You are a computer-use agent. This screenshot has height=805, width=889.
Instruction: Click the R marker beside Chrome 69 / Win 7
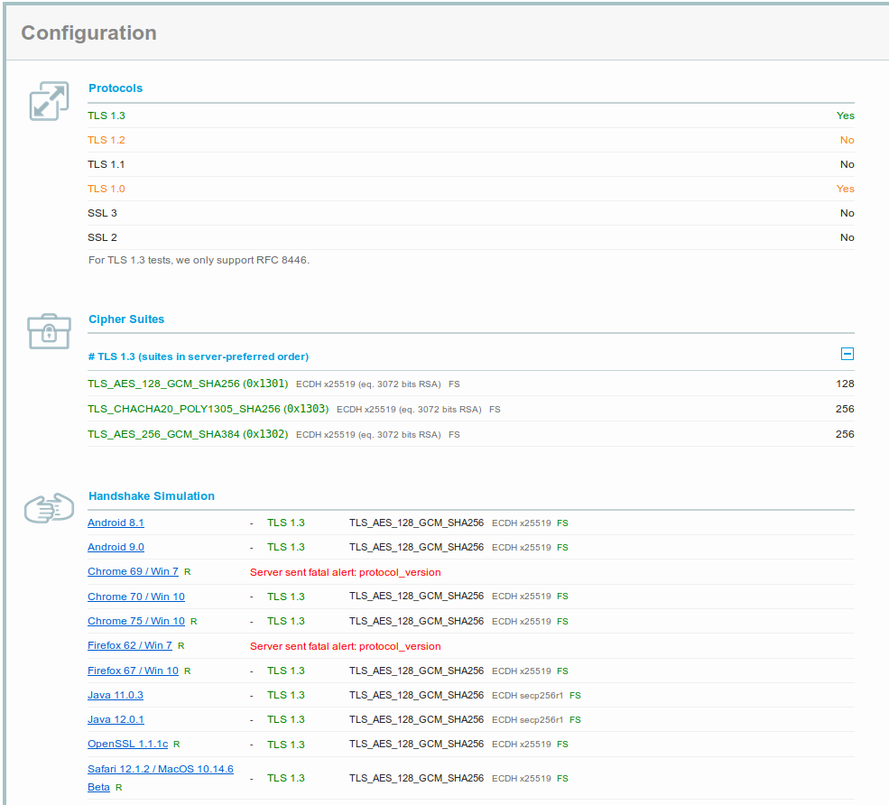(189, 571)
